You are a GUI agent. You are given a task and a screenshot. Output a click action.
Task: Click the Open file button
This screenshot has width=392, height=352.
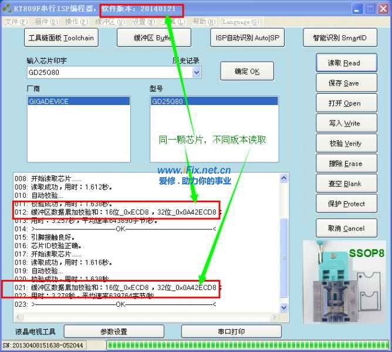click(344, 103)
